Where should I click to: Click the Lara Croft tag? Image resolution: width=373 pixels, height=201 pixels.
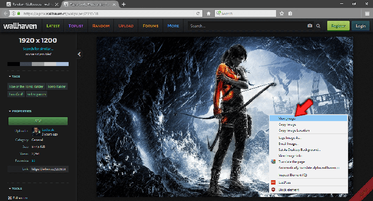[16, 94]
